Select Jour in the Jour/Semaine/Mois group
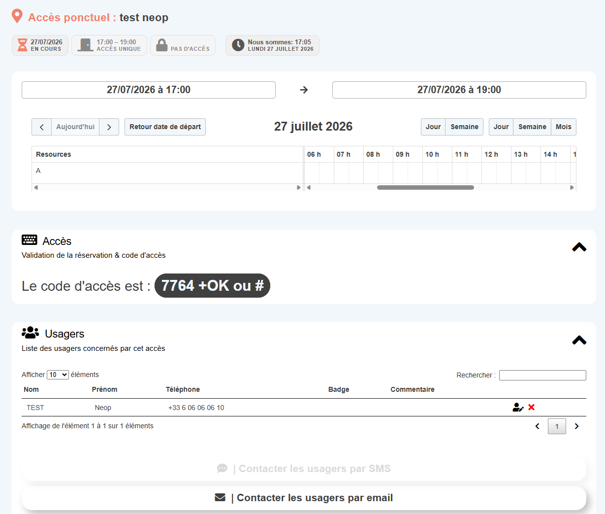 (501, 127)
